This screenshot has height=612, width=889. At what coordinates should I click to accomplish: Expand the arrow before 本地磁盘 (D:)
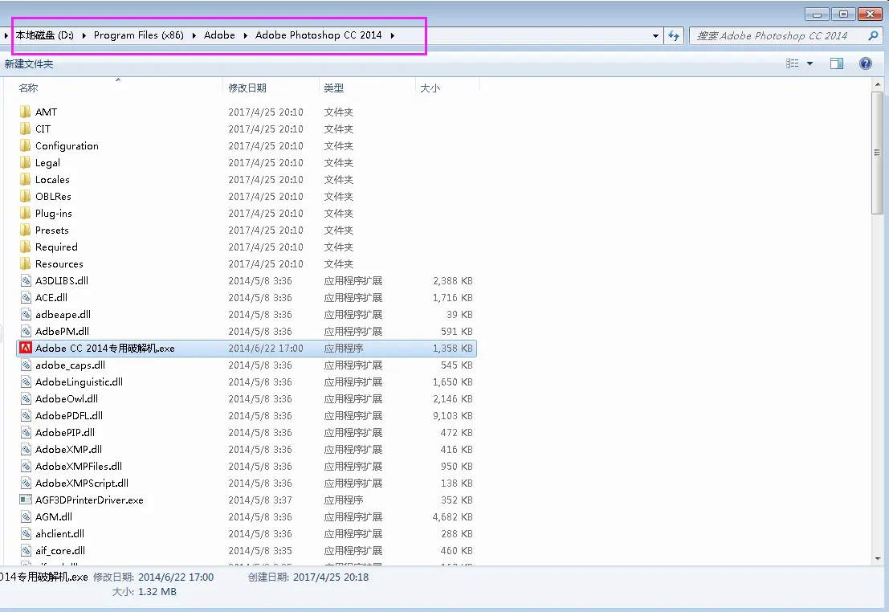[x=6, y=35]
